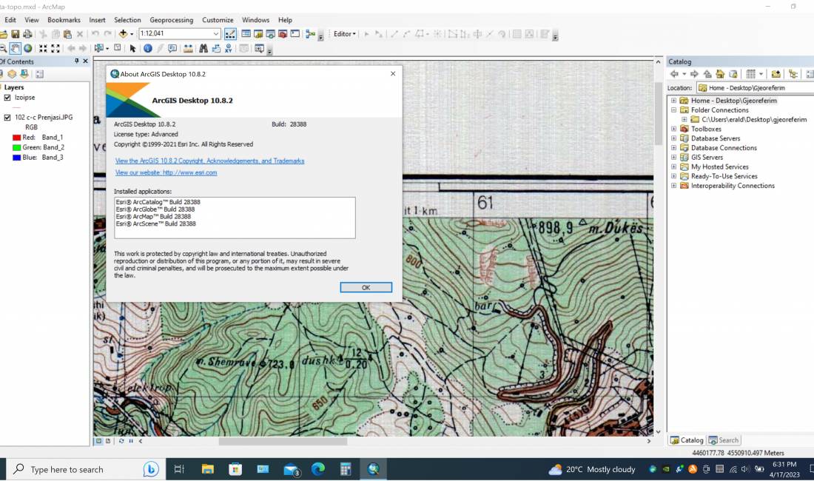Open the esri.com website link
814x481 pixels.
166,172
